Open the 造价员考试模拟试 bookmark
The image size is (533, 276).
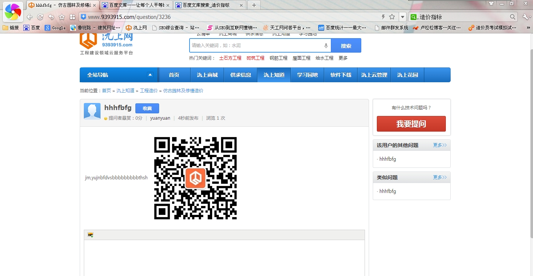coord(492,28)
